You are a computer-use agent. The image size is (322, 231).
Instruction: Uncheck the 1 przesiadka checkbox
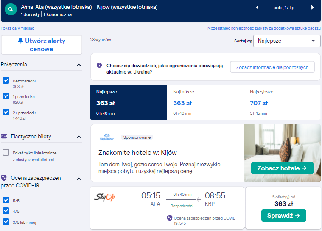pos(6,96)
